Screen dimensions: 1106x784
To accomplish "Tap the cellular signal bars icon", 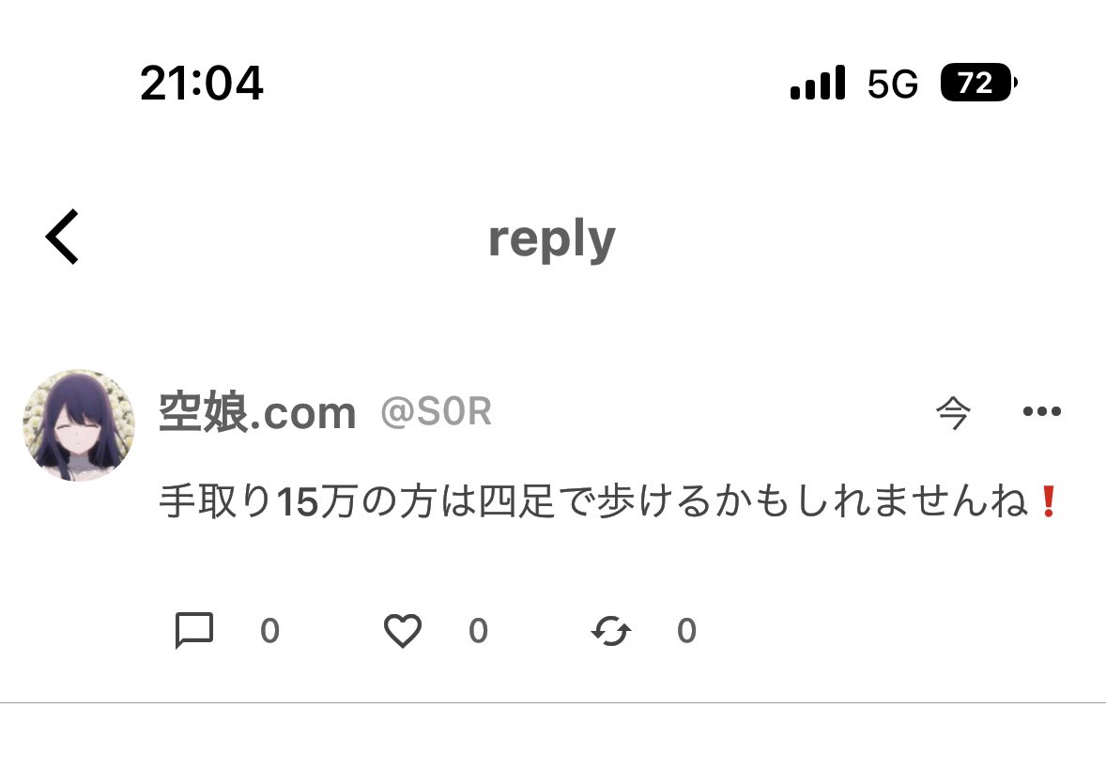I will pos(818,82).
